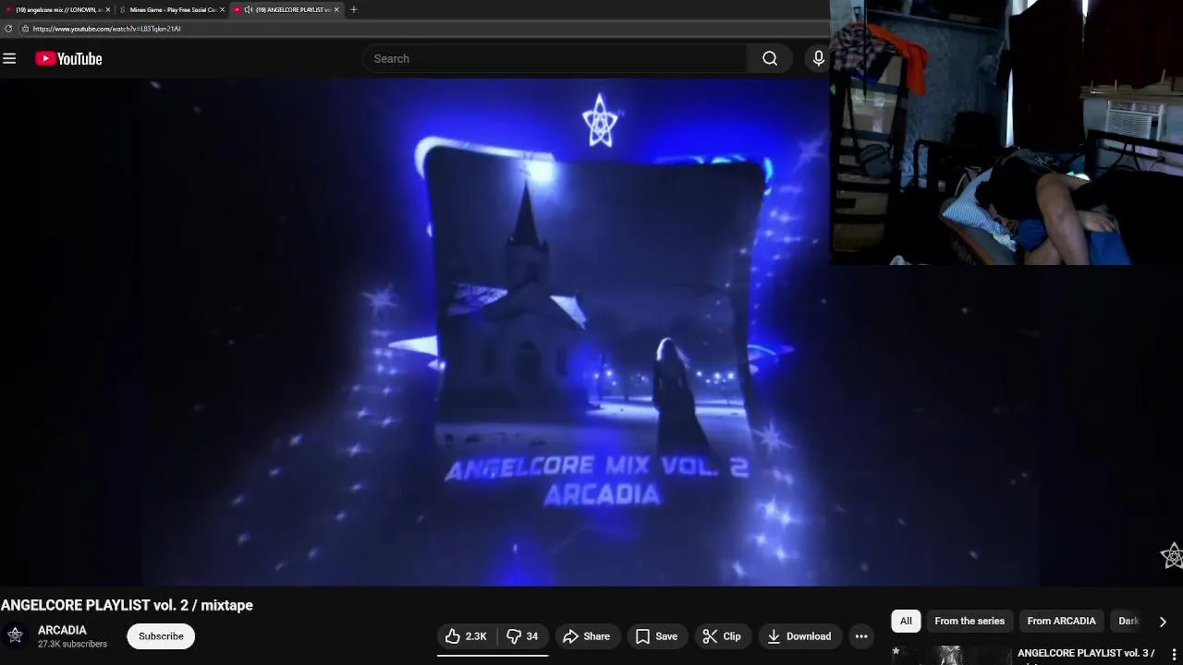The image size is (1183, 665).
Task: Switch to the 'angelcore mix // LONOWN' tab
Action: point(58,9)
